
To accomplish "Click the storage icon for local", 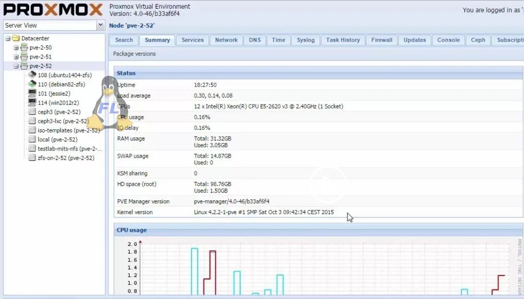I will tap(32, 139).
